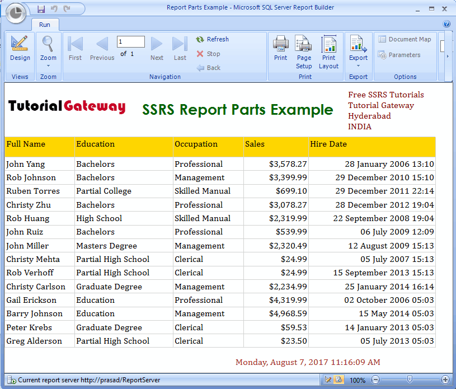
Task: Expand the ribbon overflow arrow
Action: 447,56
